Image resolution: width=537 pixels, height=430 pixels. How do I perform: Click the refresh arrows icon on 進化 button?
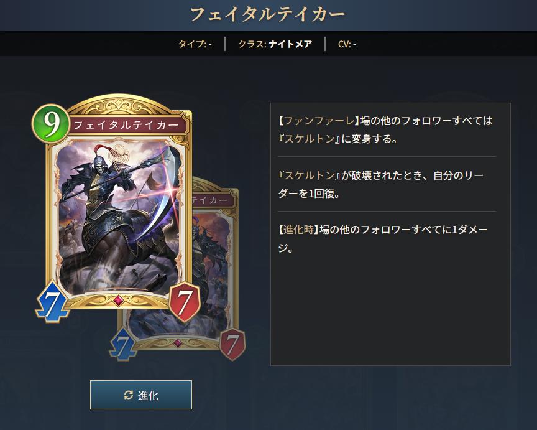tap(129, 395)
